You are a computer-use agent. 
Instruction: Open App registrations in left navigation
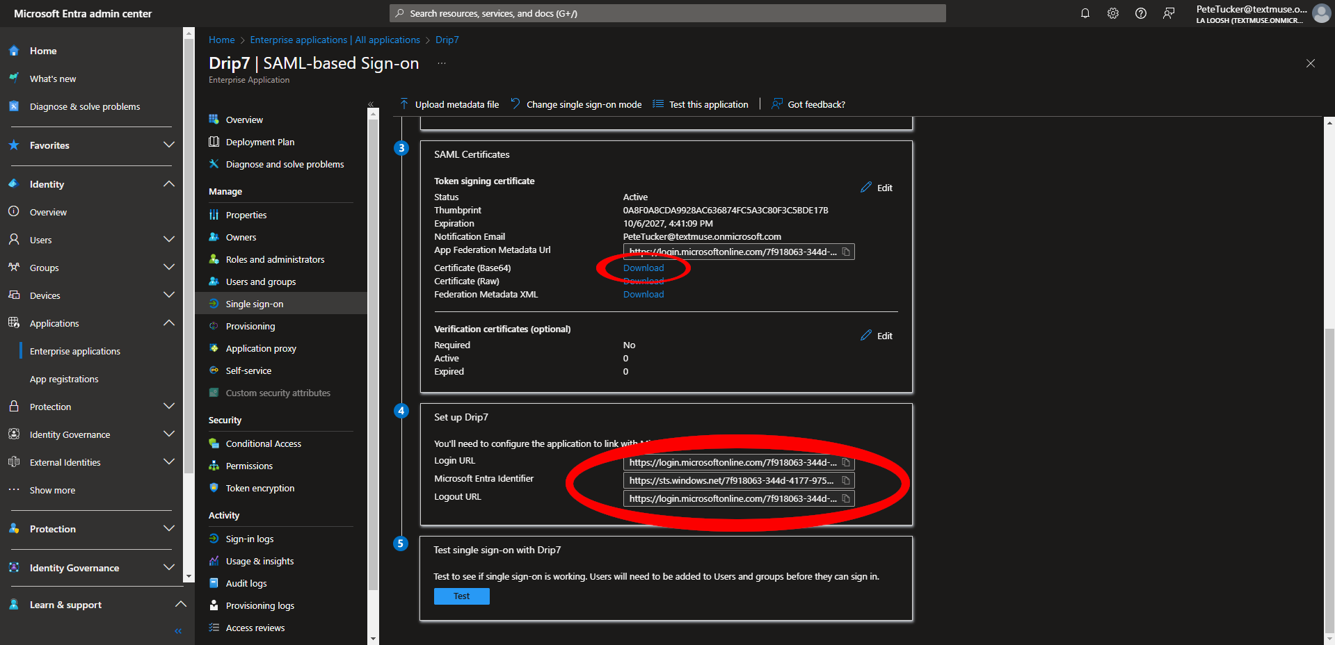click(x=64, y=379)
